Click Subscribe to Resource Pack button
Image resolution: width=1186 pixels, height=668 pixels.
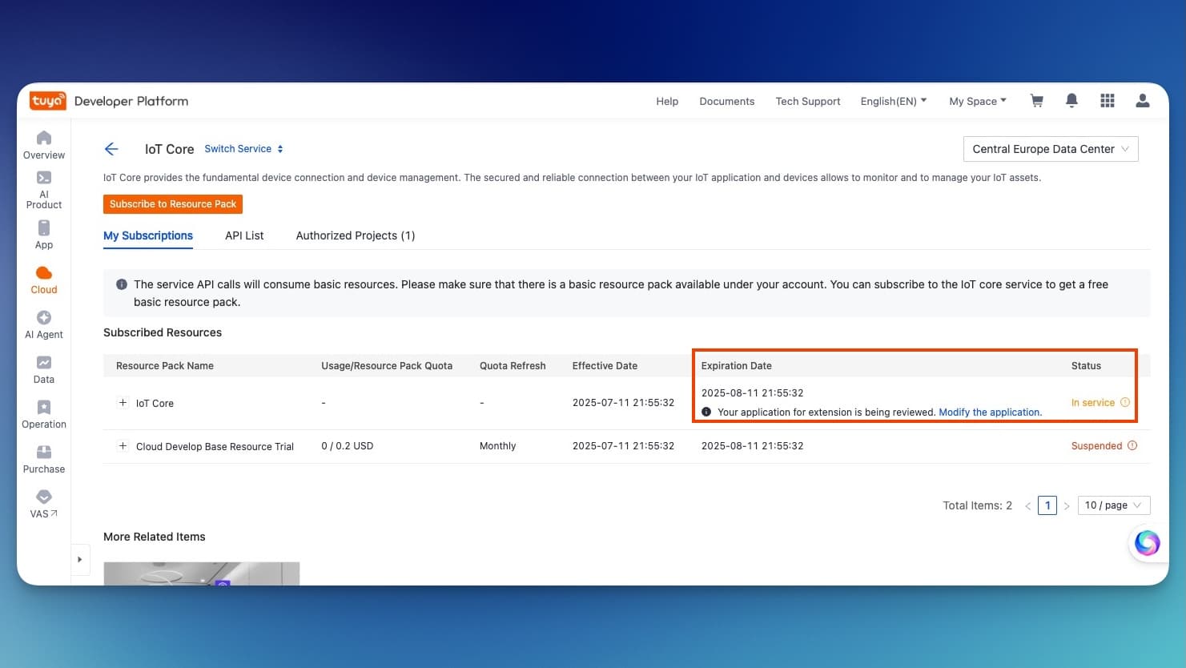click(x=173, y=204)
